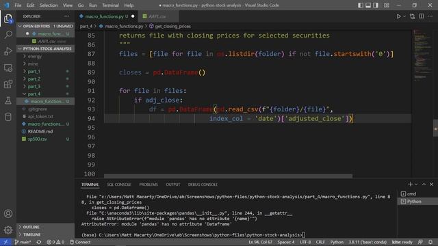This screenshot has width=438, height=246.
Task: Open the Terminal menu
Action: point(110,5)
